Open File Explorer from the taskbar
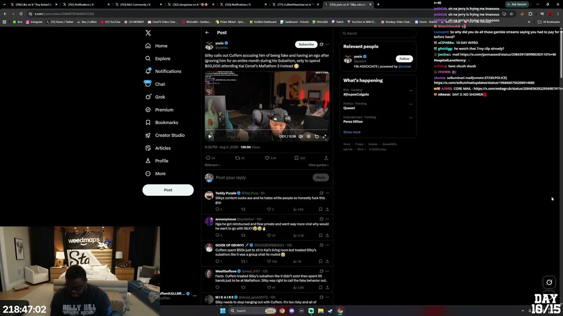The width and height of the screenshot is (563, 316). point(321,311)
